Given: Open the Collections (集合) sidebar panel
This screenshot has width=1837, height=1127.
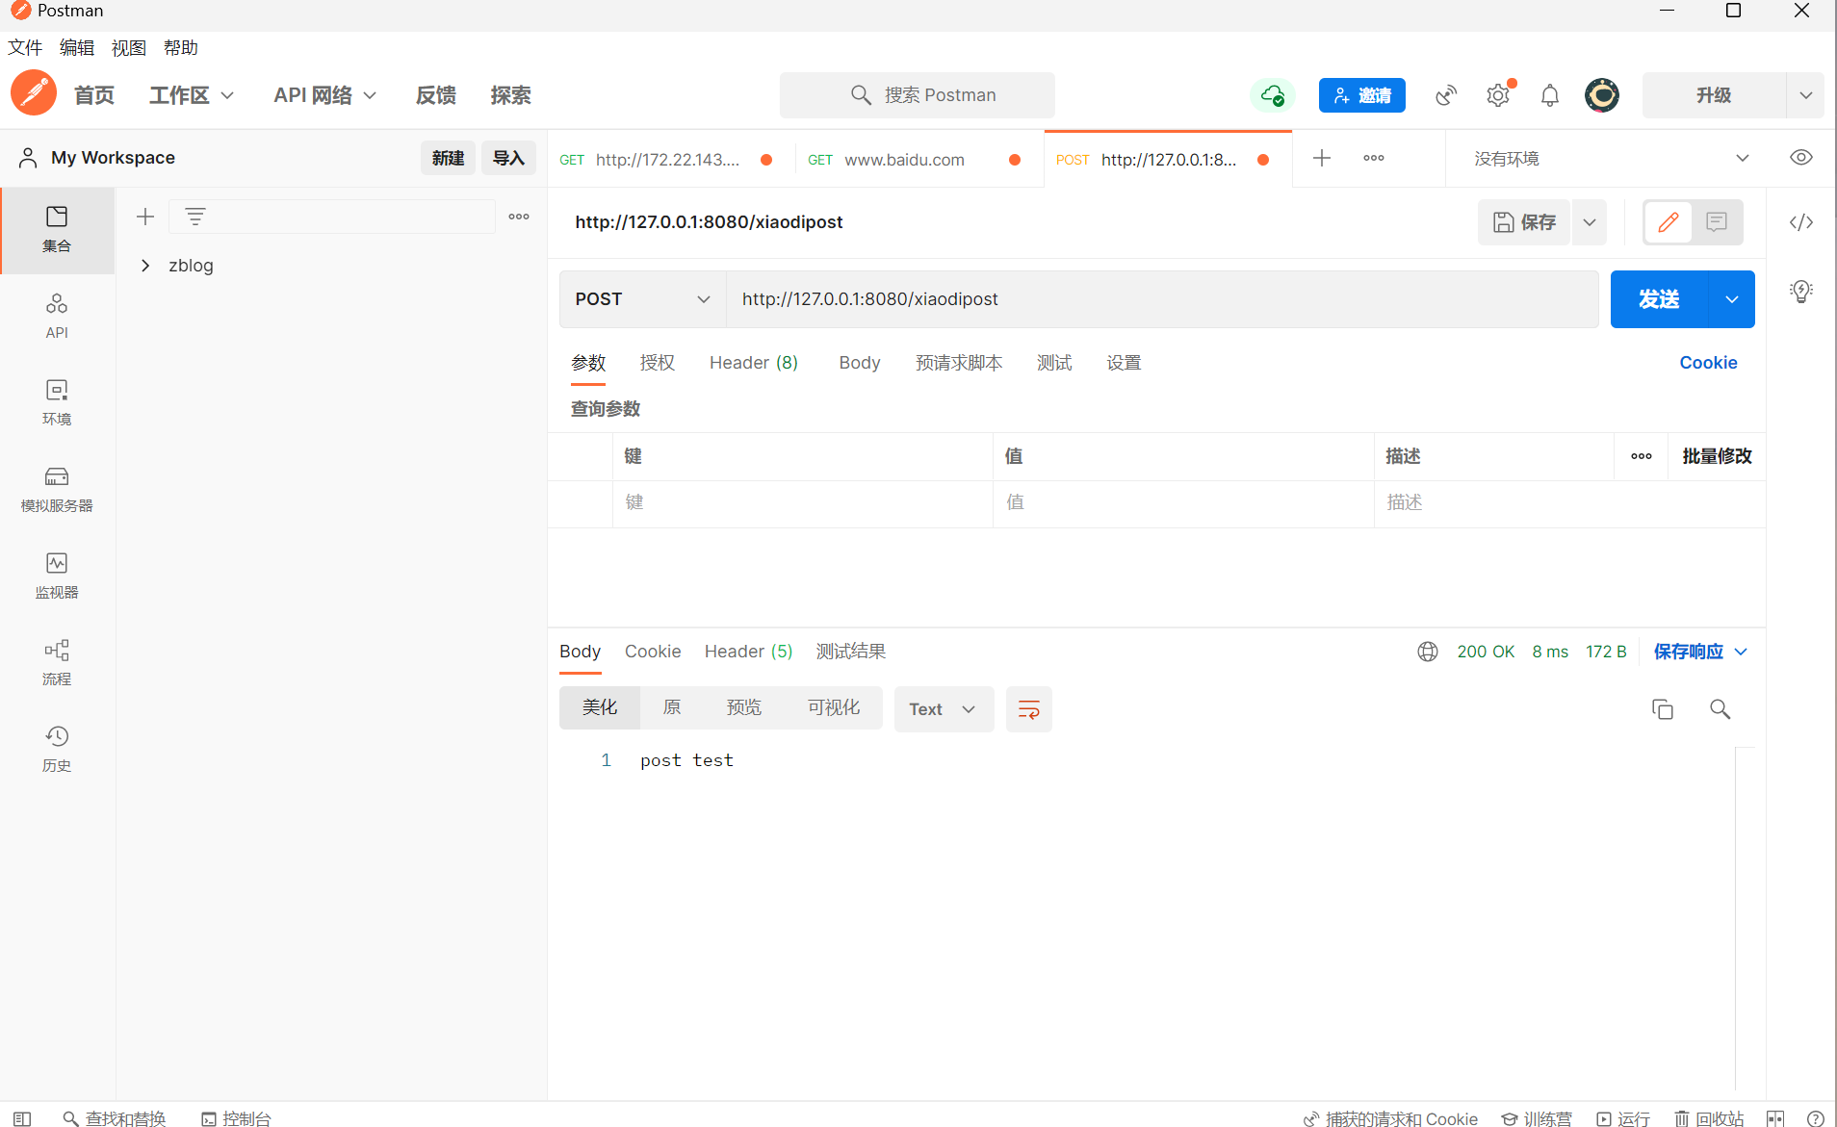Looking at the screenshot, I should 57,229.
